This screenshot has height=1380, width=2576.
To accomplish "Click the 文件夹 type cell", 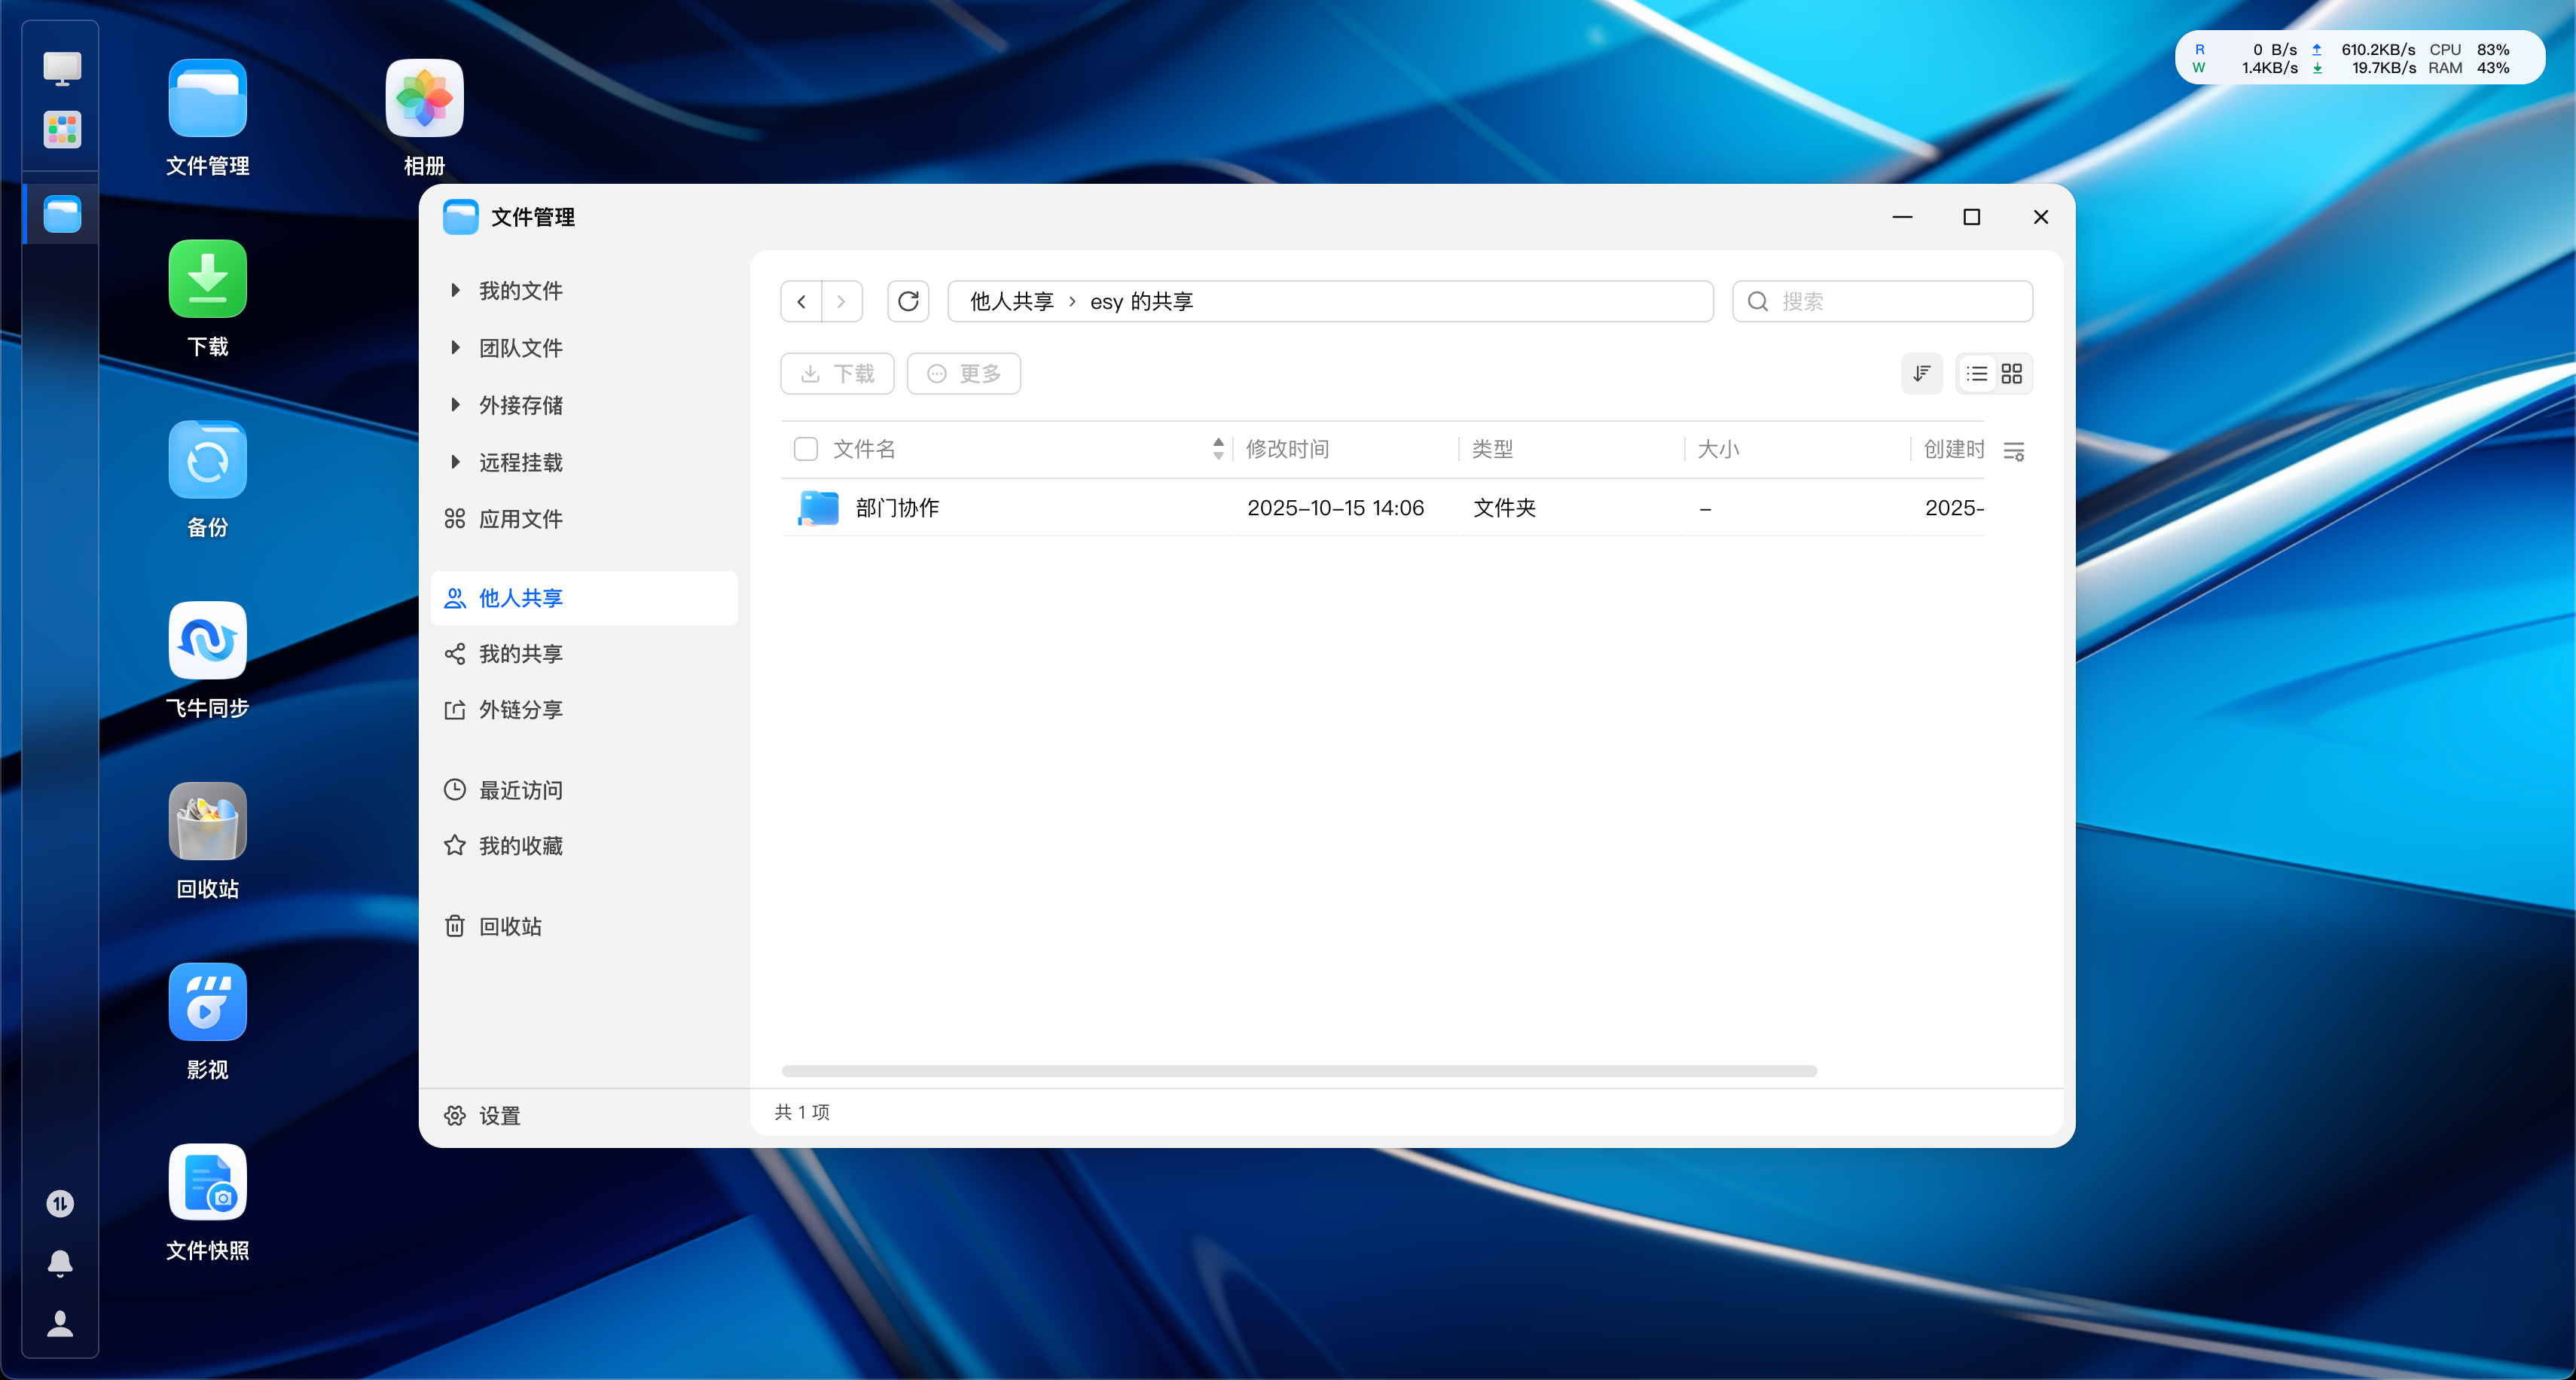I will pos(1504,508).
